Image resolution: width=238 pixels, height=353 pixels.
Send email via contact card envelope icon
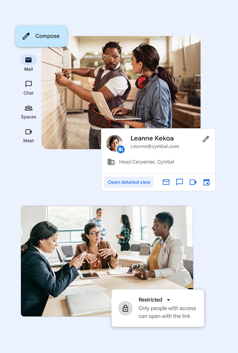166,182
